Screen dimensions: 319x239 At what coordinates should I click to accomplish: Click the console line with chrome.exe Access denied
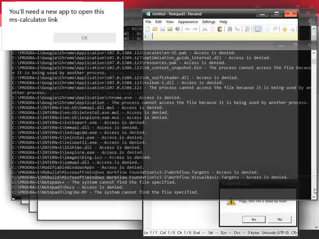pyautogui.click(x=97, y=97)
